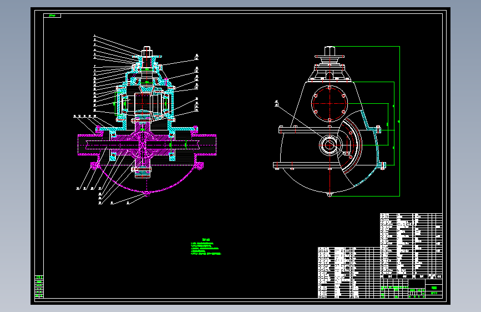Viewport: 481px width, 312px height.
Task: Click the small label box at the sheet's top-left corner
Action: 52,16
